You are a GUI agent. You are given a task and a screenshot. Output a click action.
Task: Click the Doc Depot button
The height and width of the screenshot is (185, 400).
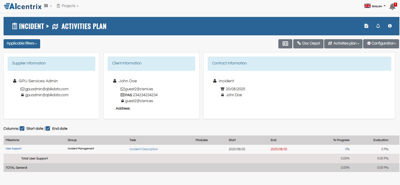(x=308, y=44)
